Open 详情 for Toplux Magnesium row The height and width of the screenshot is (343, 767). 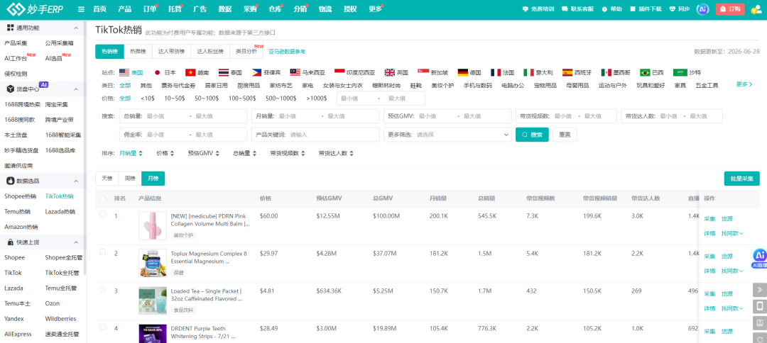click(709, 271)
